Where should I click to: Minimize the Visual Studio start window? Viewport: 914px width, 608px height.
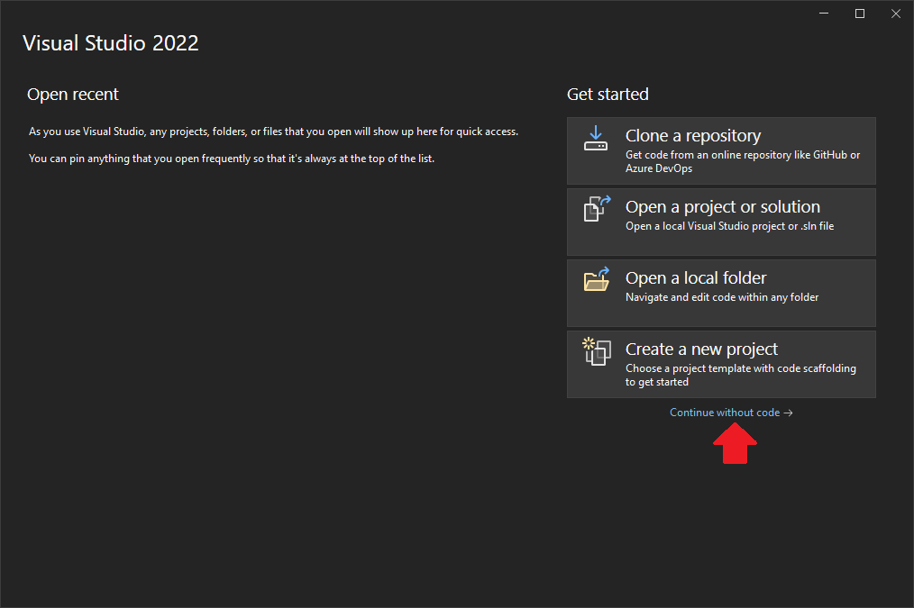pyautogui.click(x=823, y=13)
